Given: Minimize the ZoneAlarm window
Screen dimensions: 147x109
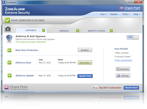Looking at the screenshot, I should point(127,2).
